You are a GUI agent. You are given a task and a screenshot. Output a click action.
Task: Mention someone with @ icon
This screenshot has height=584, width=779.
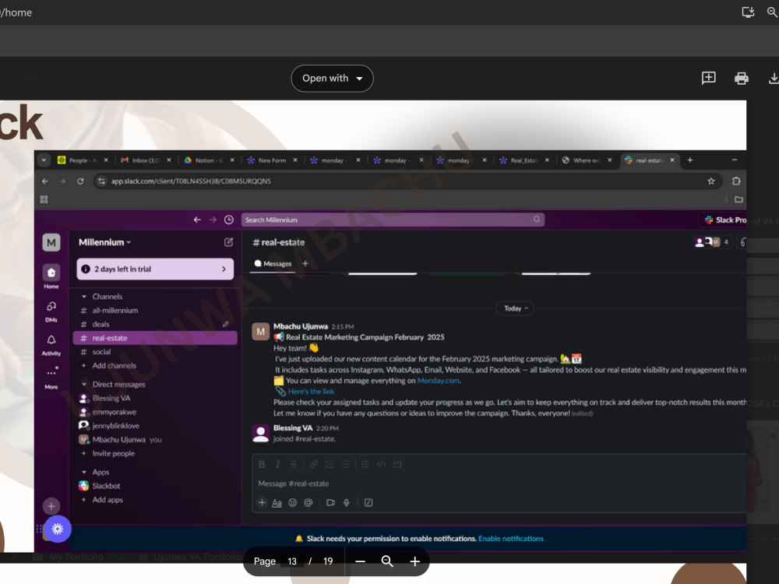point(308,502)
